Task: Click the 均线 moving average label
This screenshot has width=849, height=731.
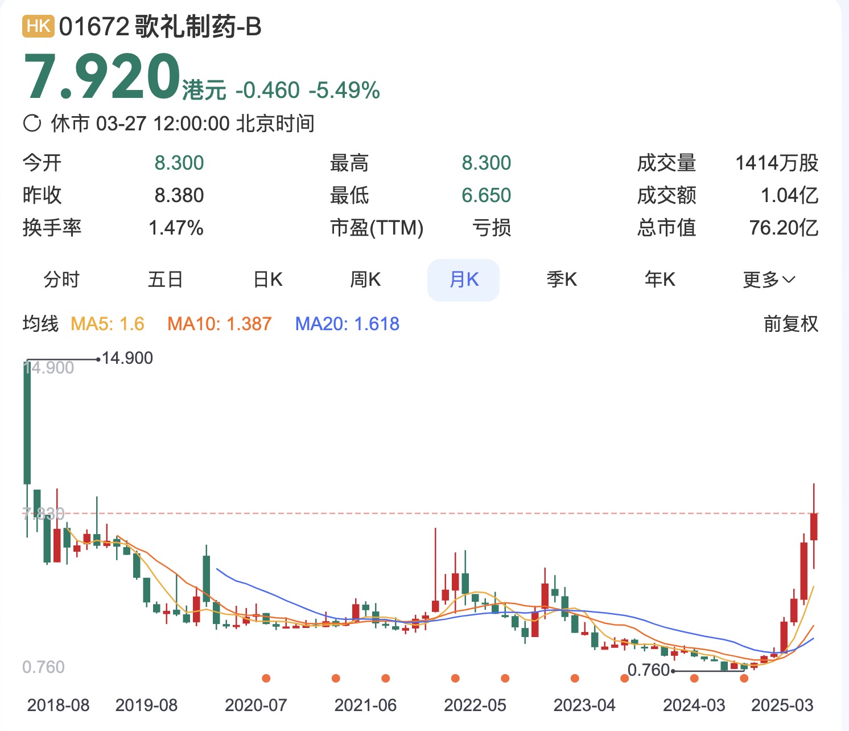Action: point(41,324)
